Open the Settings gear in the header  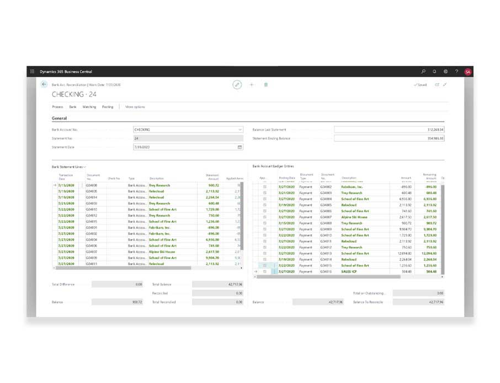tap(446, 71)
